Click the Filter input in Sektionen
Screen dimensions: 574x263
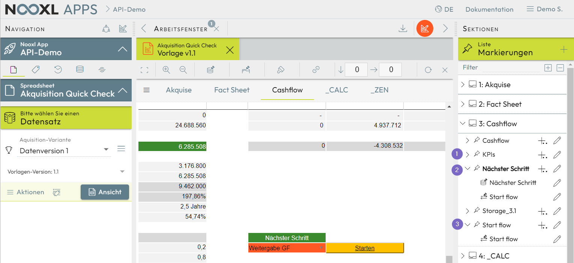point(512,68)
